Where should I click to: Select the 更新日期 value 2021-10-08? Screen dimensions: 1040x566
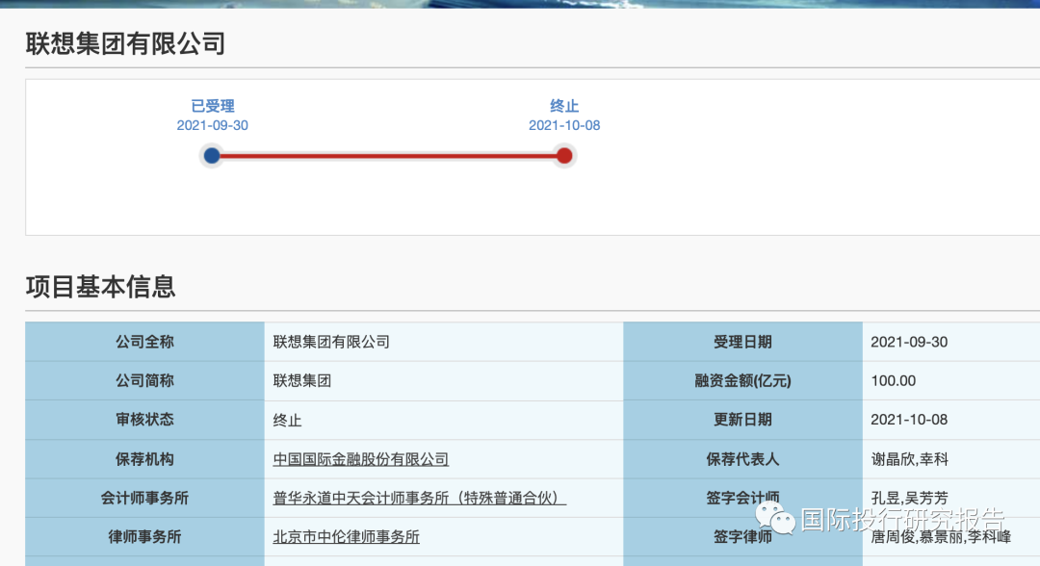pyautogui.click(x=909, y=420)
